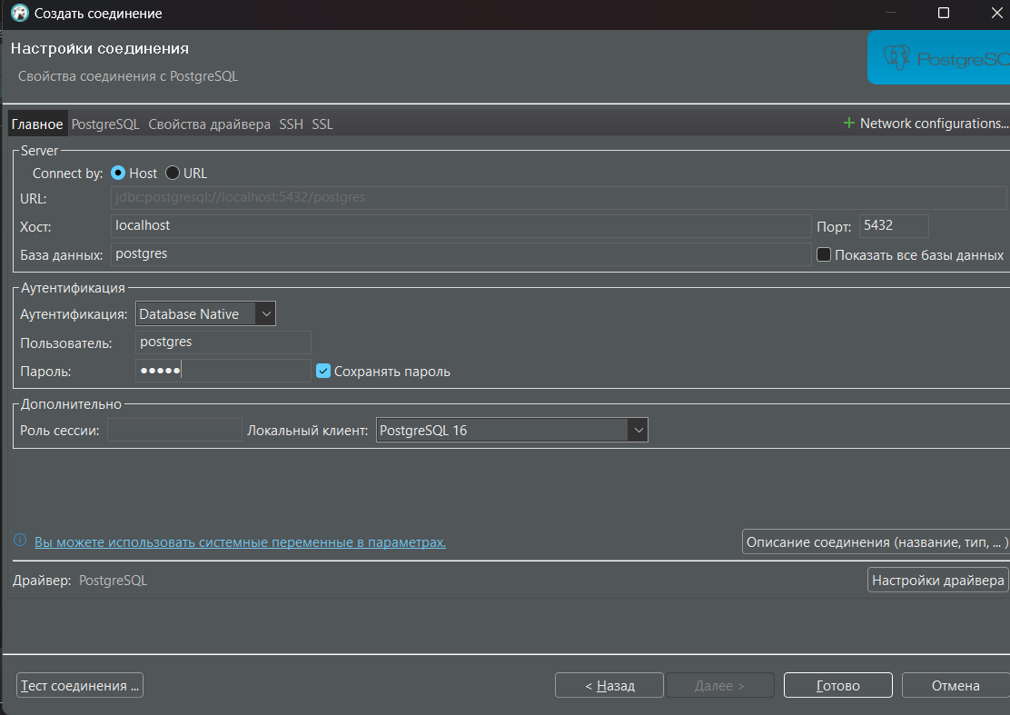Open Network configurations link

click(934, 123)
